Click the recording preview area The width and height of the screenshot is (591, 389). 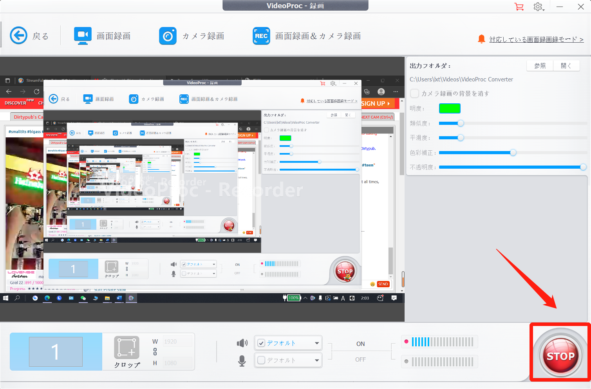[x=202, y=190]
